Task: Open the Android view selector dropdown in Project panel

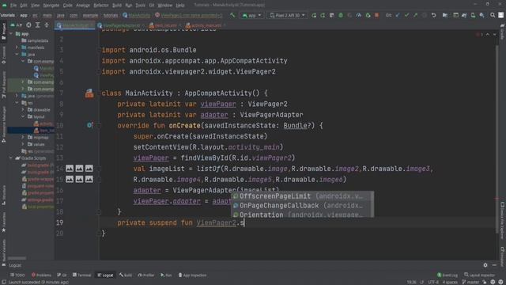Action: coord(16,25)
